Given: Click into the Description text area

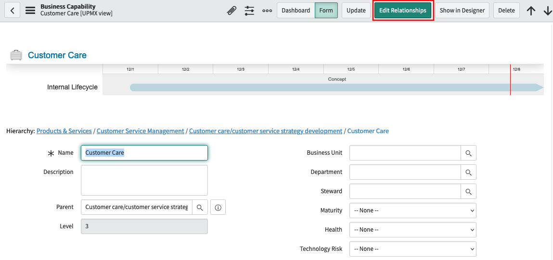Looking at the screenshot, I should (x=144, y=180).
